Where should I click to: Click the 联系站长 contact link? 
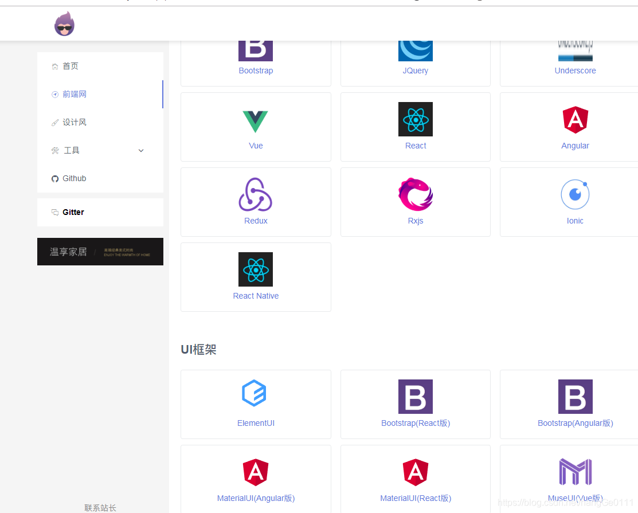[x=100, y=508]
